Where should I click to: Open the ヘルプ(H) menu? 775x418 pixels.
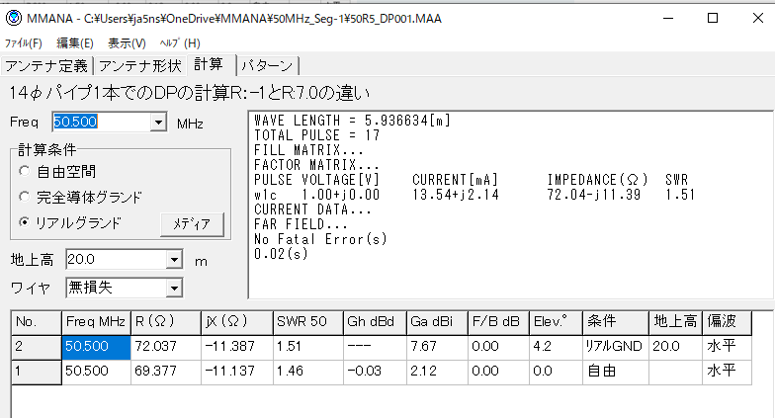point(179,43)
